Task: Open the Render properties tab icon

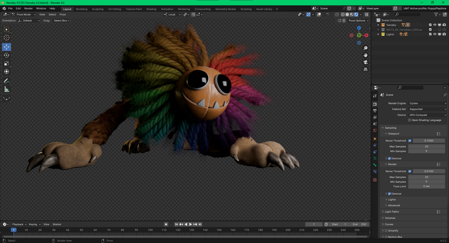Action: [x=375, y=104]
